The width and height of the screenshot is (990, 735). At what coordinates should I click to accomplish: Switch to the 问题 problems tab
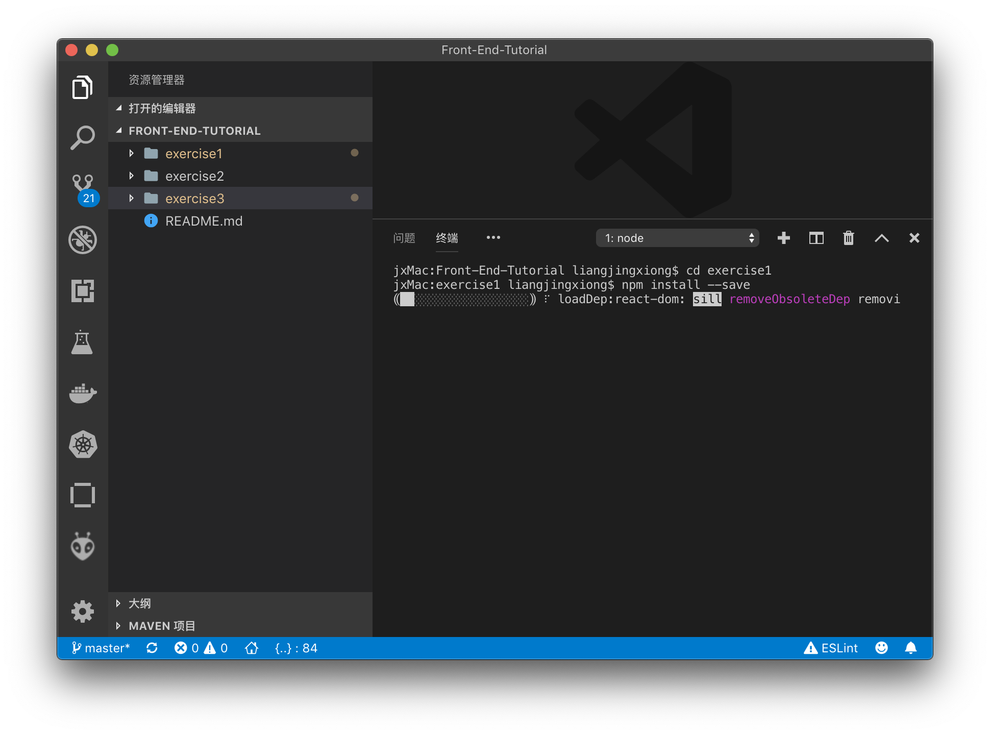pos(404,238)
